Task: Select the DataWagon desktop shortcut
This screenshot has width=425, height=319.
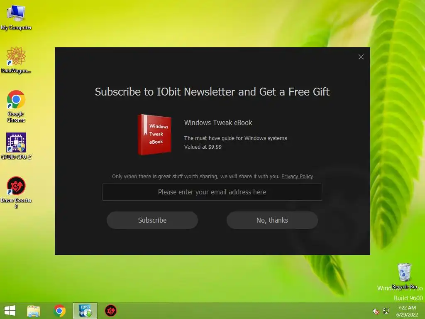Action: pyautogui.click(x=16, y=60)
